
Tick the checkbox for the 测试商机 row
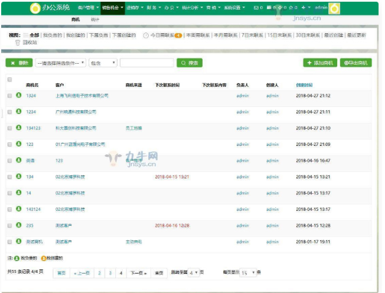9,242
